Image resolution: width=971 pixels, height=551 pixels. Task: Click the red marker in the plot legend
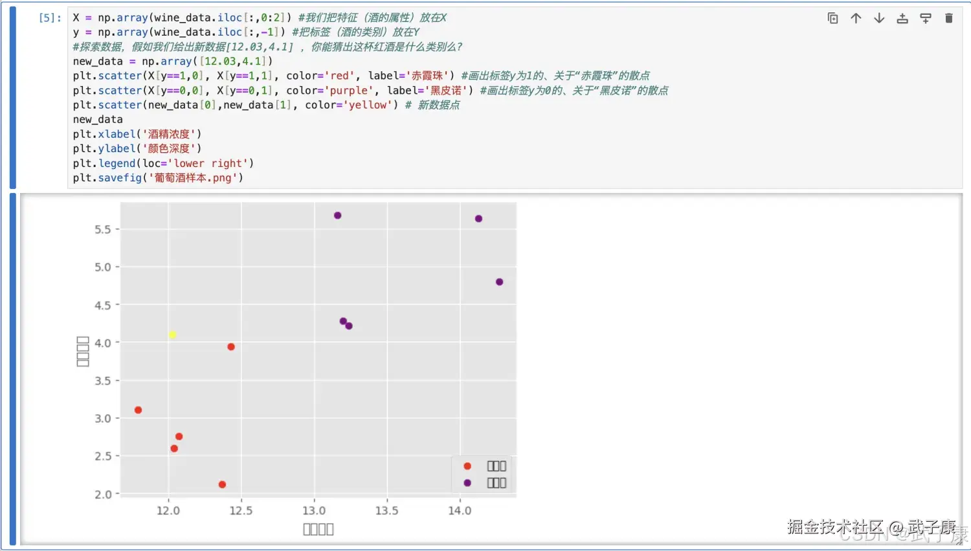pyautogui.click(x=467, y=466)
